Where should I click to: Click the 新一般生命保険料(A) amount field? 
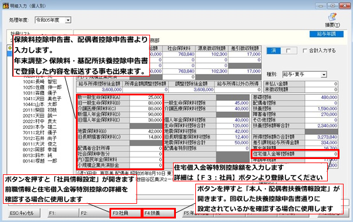[146, 97]
